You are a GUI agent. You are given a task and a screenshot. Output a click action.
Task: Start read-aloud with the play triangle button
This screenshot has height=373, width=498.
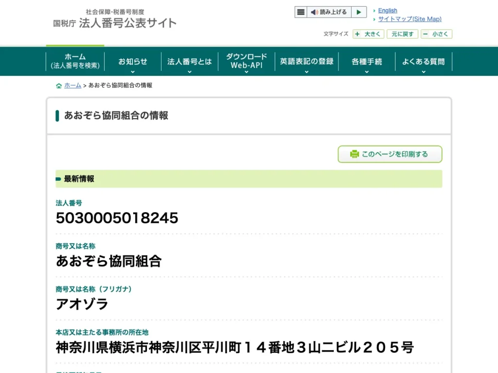(x=359, y=12)
